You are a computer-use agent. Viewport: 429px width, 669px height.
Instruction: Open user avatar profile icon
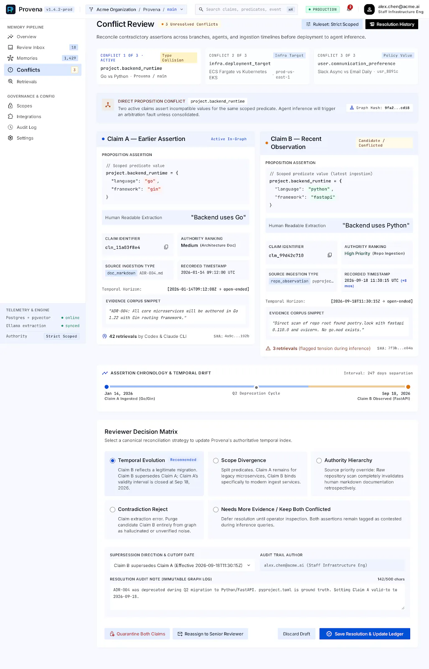click(369, 9)
